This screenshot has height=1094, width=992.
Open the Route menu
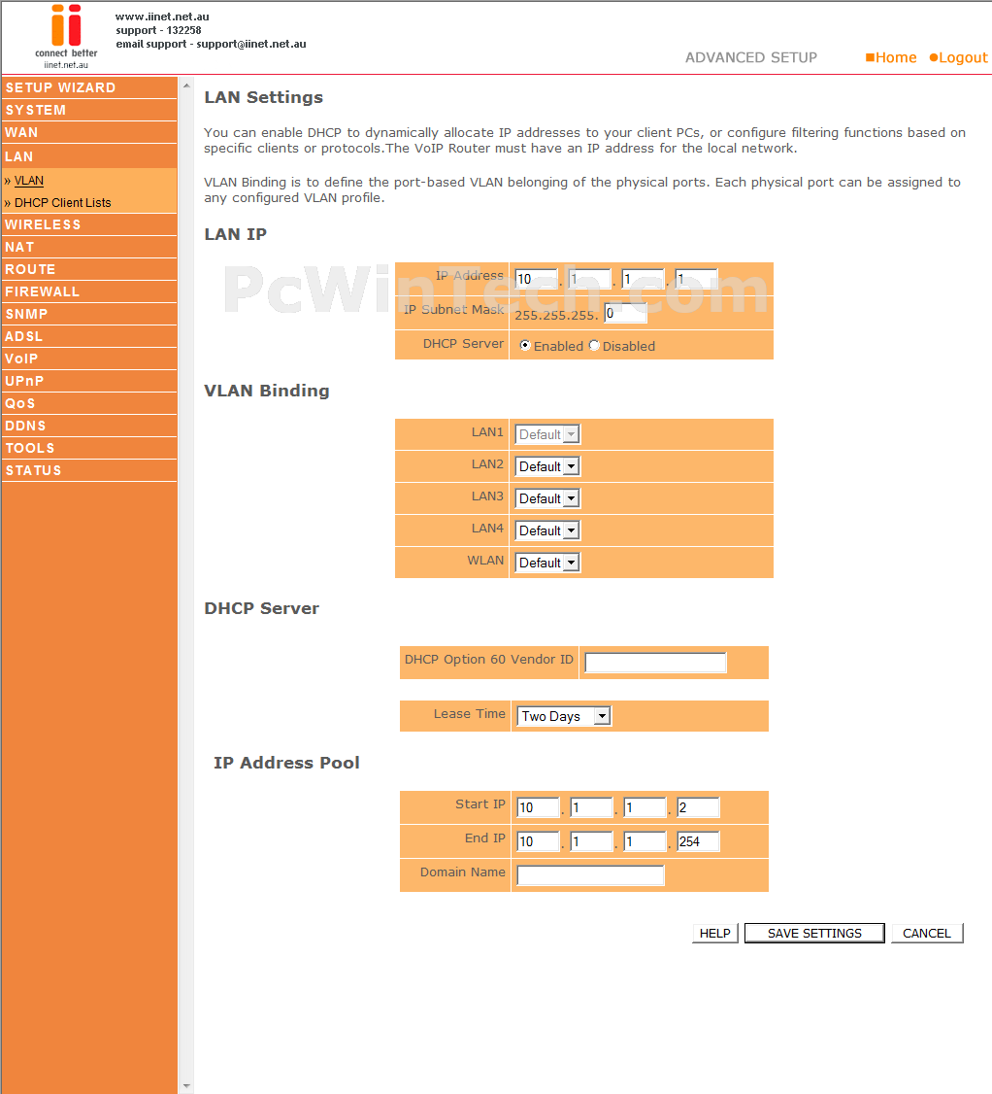[x=89, y=269]
